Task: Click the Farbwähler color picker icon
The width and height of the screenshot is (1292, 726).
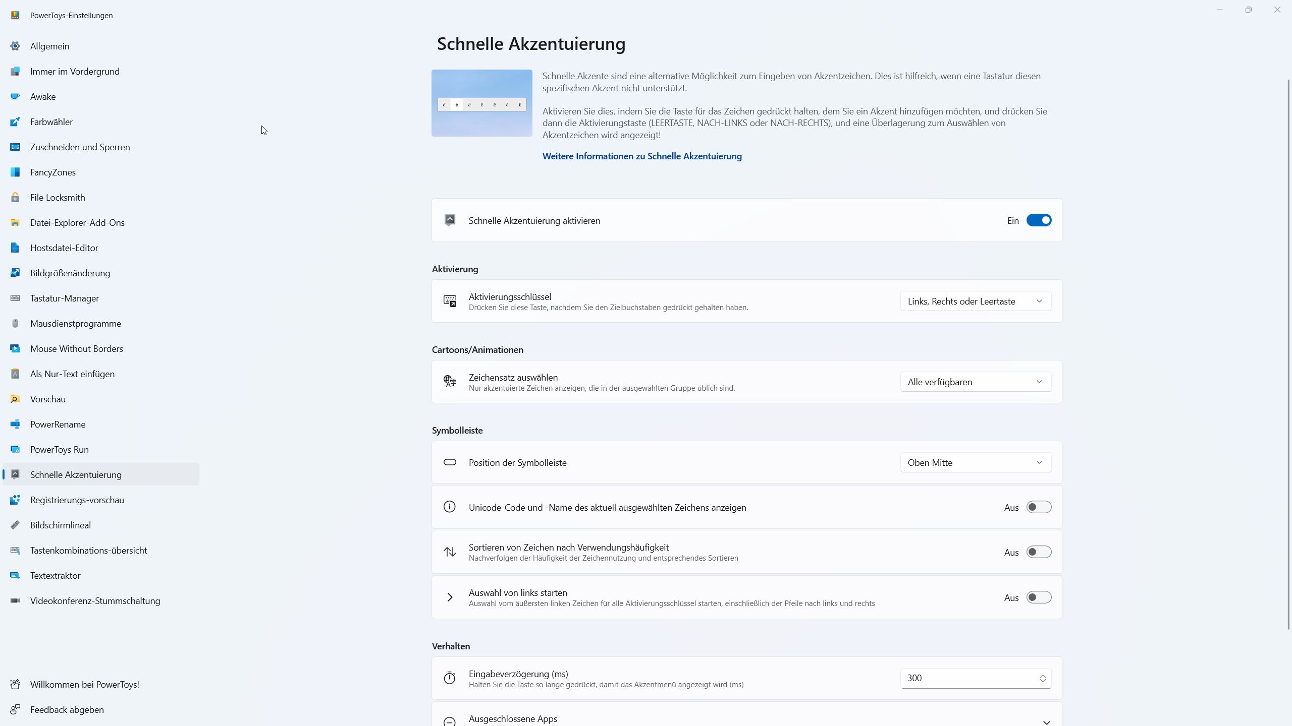Action: pyautogui.click(x=15, y=122)
